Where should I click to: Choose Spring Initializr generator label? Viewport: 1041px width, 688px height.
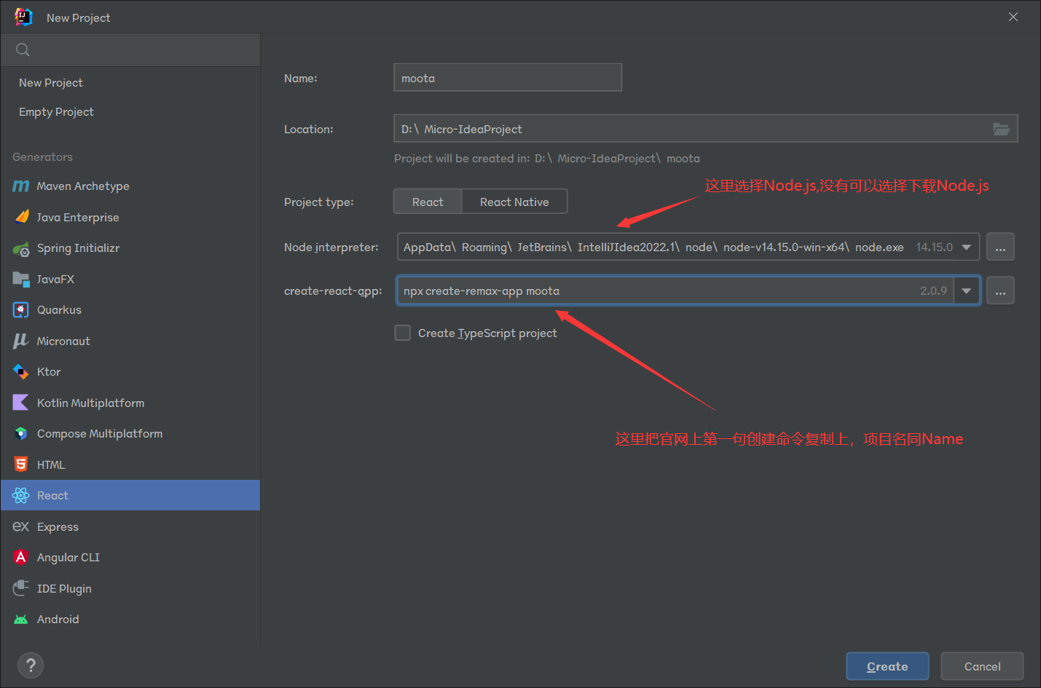click(x=78, y=248)
